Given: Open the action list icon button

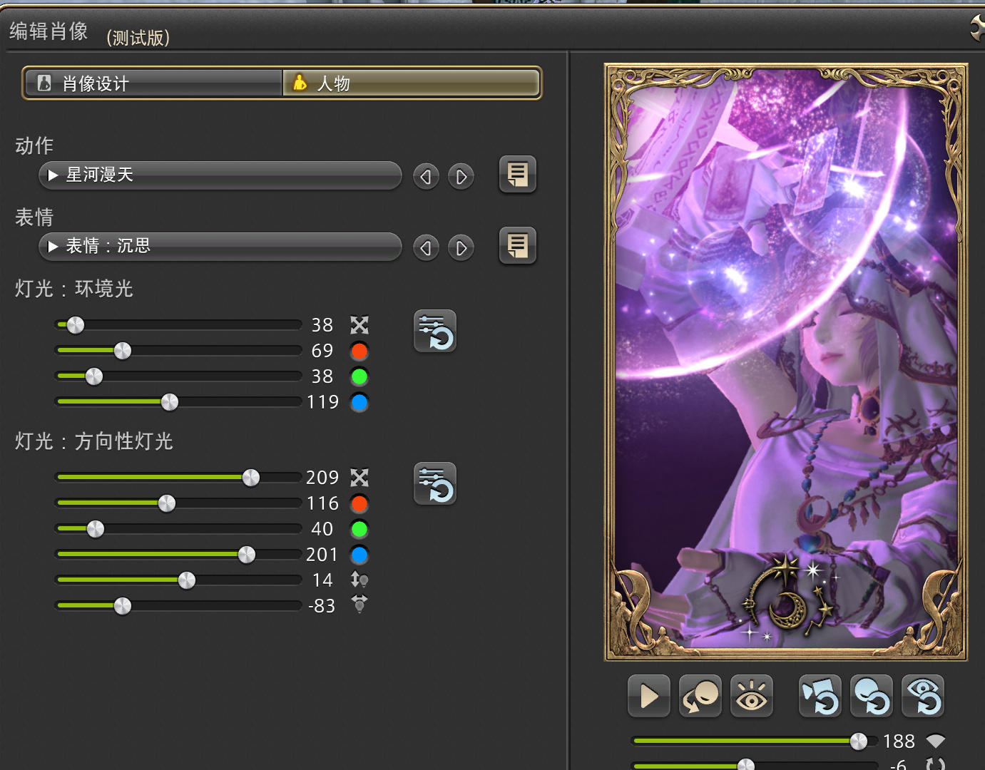Looking at the screenshot, I should [517, 174].
